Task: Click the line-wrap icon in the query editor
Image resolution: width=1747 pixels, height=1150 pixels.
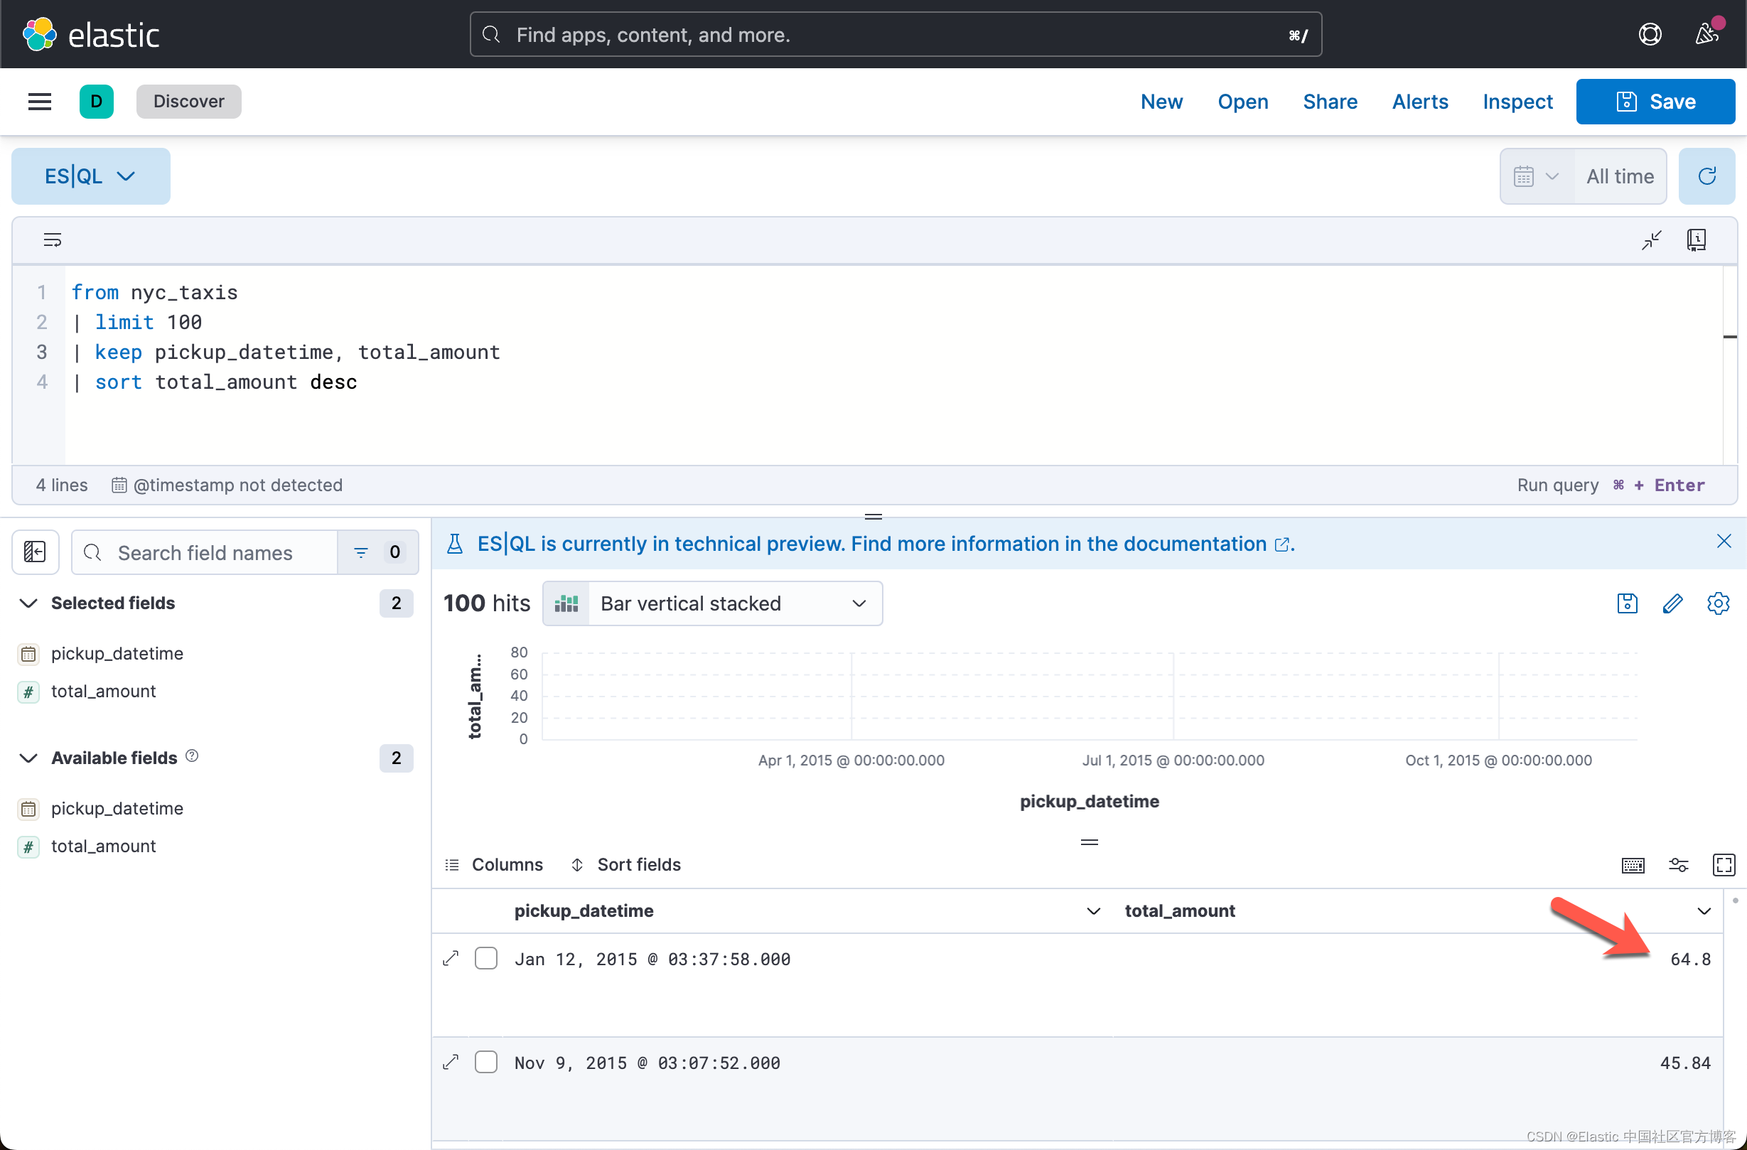Action: tap(52, 240)
